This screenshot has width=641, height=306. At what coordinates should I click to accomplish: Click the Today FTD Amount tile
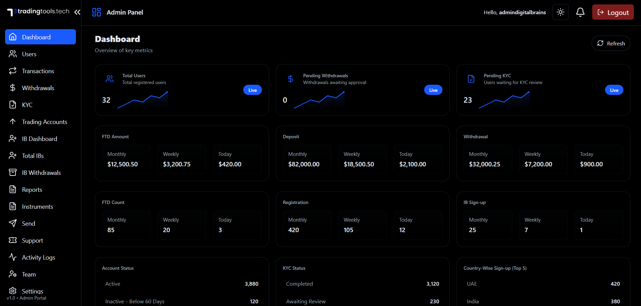[x=237, y=159]
